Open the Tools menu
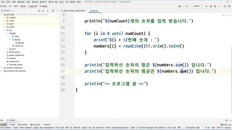This screenshot has height=130, width=232. [x=62, y=2]
